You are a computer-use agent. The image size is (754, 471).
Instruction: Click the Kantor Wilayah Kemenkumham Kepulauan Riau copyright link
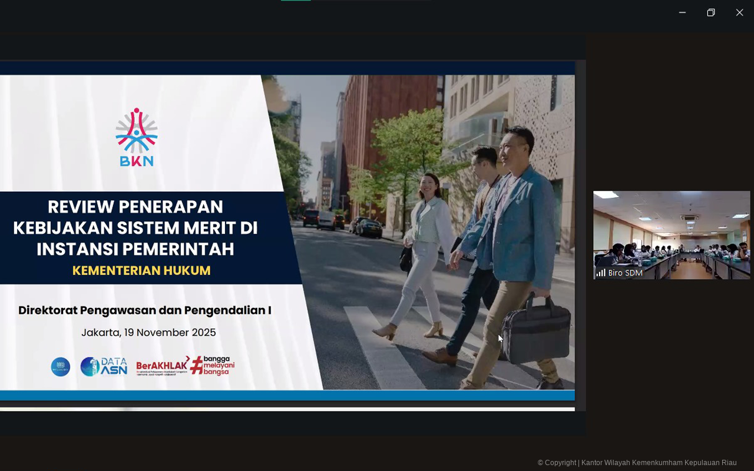tap(658, 463)
